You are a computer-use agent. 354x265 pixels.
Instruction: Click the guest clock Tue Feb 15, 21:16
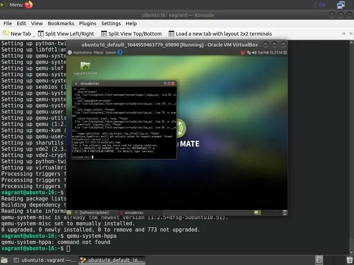point(270,52)
